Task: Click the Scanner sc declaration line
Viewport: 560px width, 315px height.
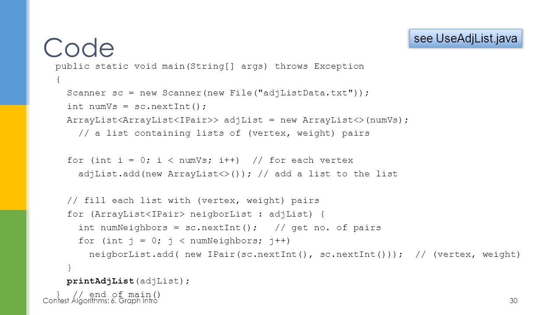Action: coord(218,93)
